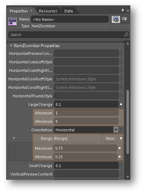Click the Minimum field showing 0
The width and height of the screenshot is (151, 194).
pyautogui.click(x=86, y=121)
